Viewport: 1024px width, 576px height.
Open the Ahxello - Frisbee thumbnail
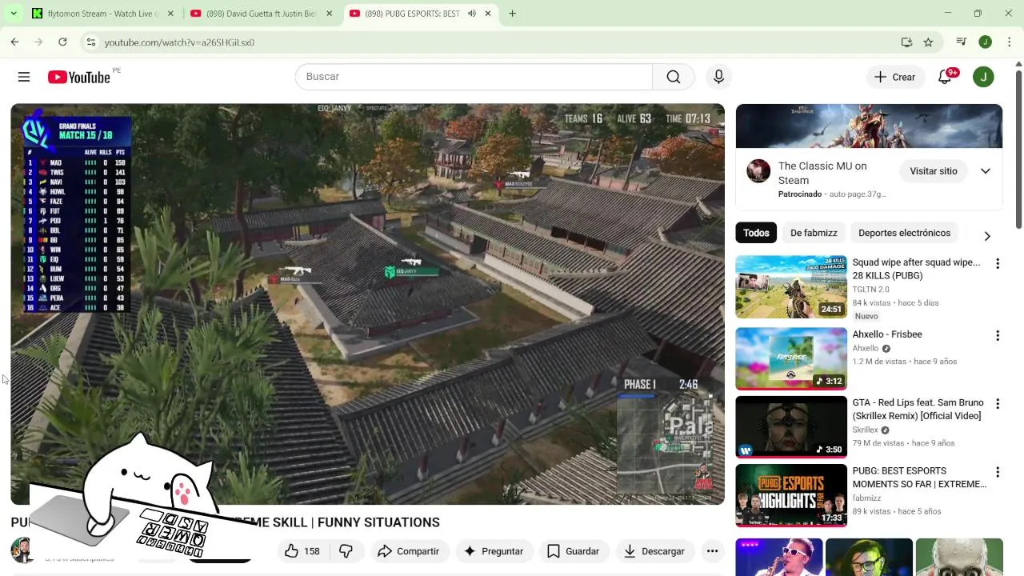point(791,358)
